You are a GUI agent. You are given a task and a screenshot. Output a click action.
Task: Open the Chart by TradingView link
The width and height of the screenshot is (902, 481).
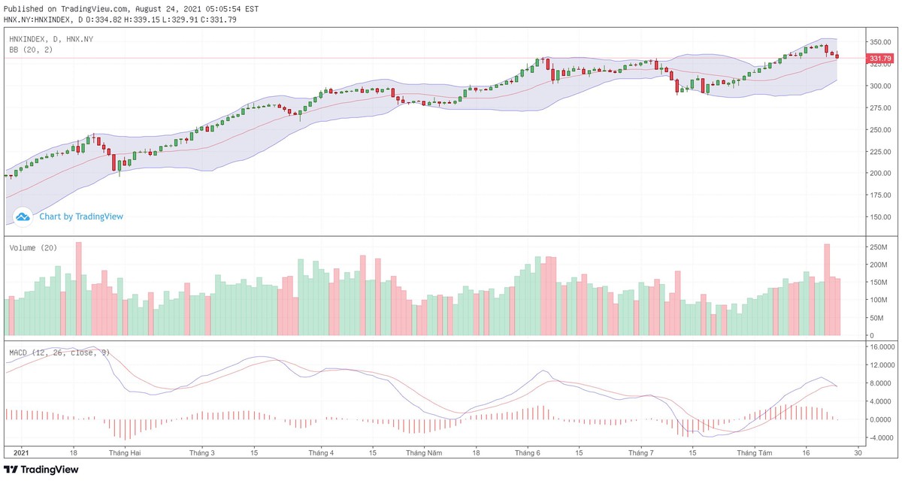tap(81, 216)
